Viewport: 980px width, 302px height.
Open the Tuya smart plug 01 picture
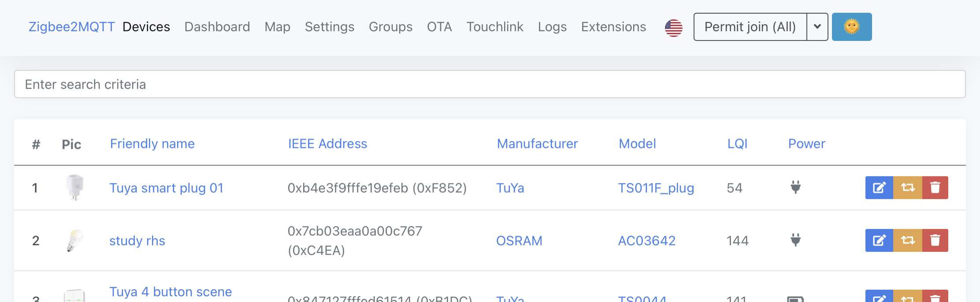(74, 188)
